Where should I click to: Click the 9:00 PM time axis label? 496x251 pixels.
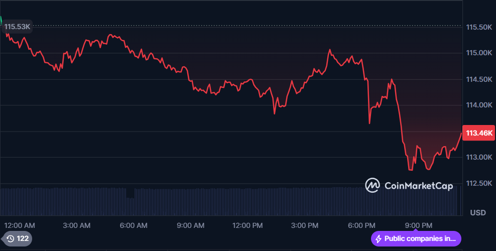(x=419, y=225)
